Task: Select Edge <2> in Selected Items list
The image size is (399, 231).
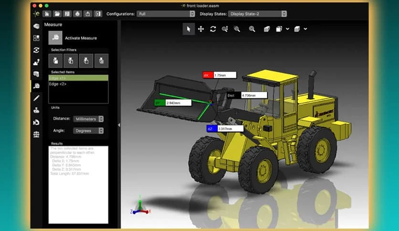Action: pos(57,84)
